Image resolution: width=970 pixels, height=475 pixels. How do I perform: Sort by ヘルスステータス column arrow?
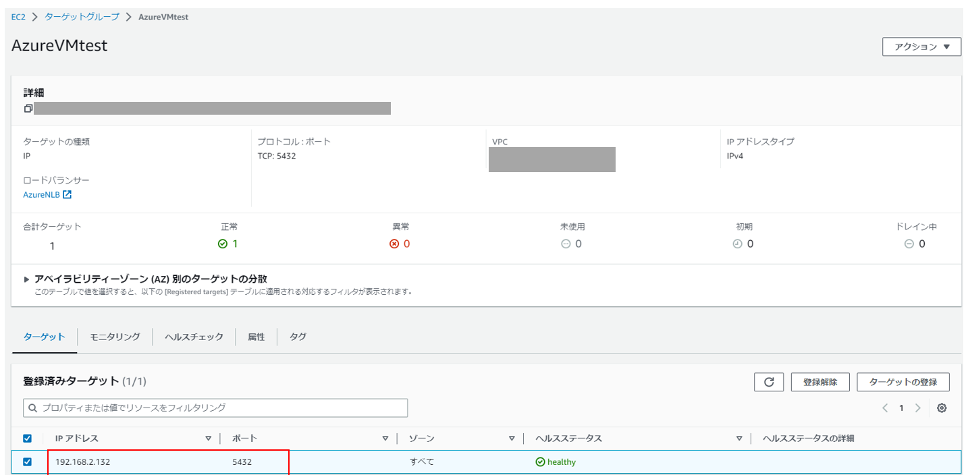tap(740, 439)
